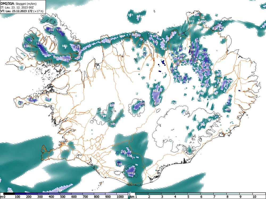Click the visibility value 322
Viewport: 266px width, 199px height.
pyautogui.click(x=180, y=78)
